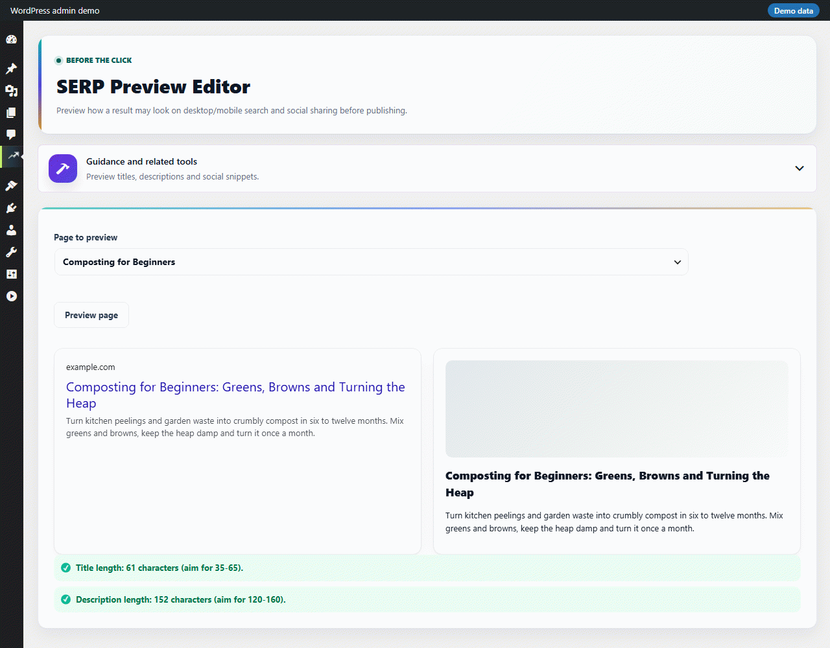830x648 pixels.
Task: Click "Title length: 61 characters" notice
Action: [x=427, y=568]
